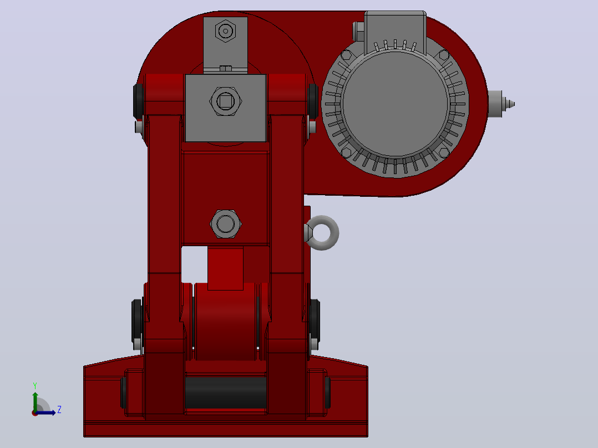Image resolution: width=598 pixels, height=448 pixels.
Task: Pick the terminal box on top of motor
Action: pos(395,33)
